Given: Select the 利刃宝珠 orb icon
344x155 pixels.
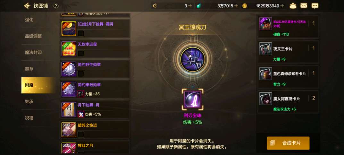Looking at the screenshot, I should click(192, 99).
